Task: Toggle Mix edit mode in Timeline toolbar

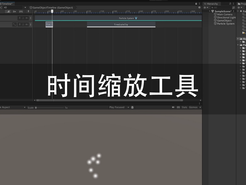Action: coord(8,11)
